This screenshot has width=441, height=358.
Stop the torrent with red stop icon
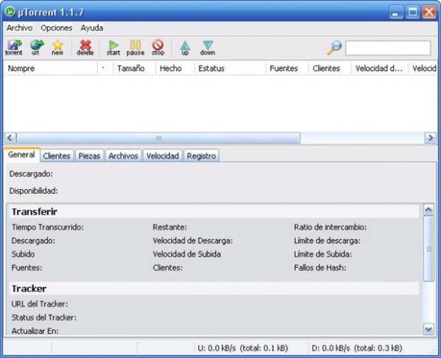point(158,48)
